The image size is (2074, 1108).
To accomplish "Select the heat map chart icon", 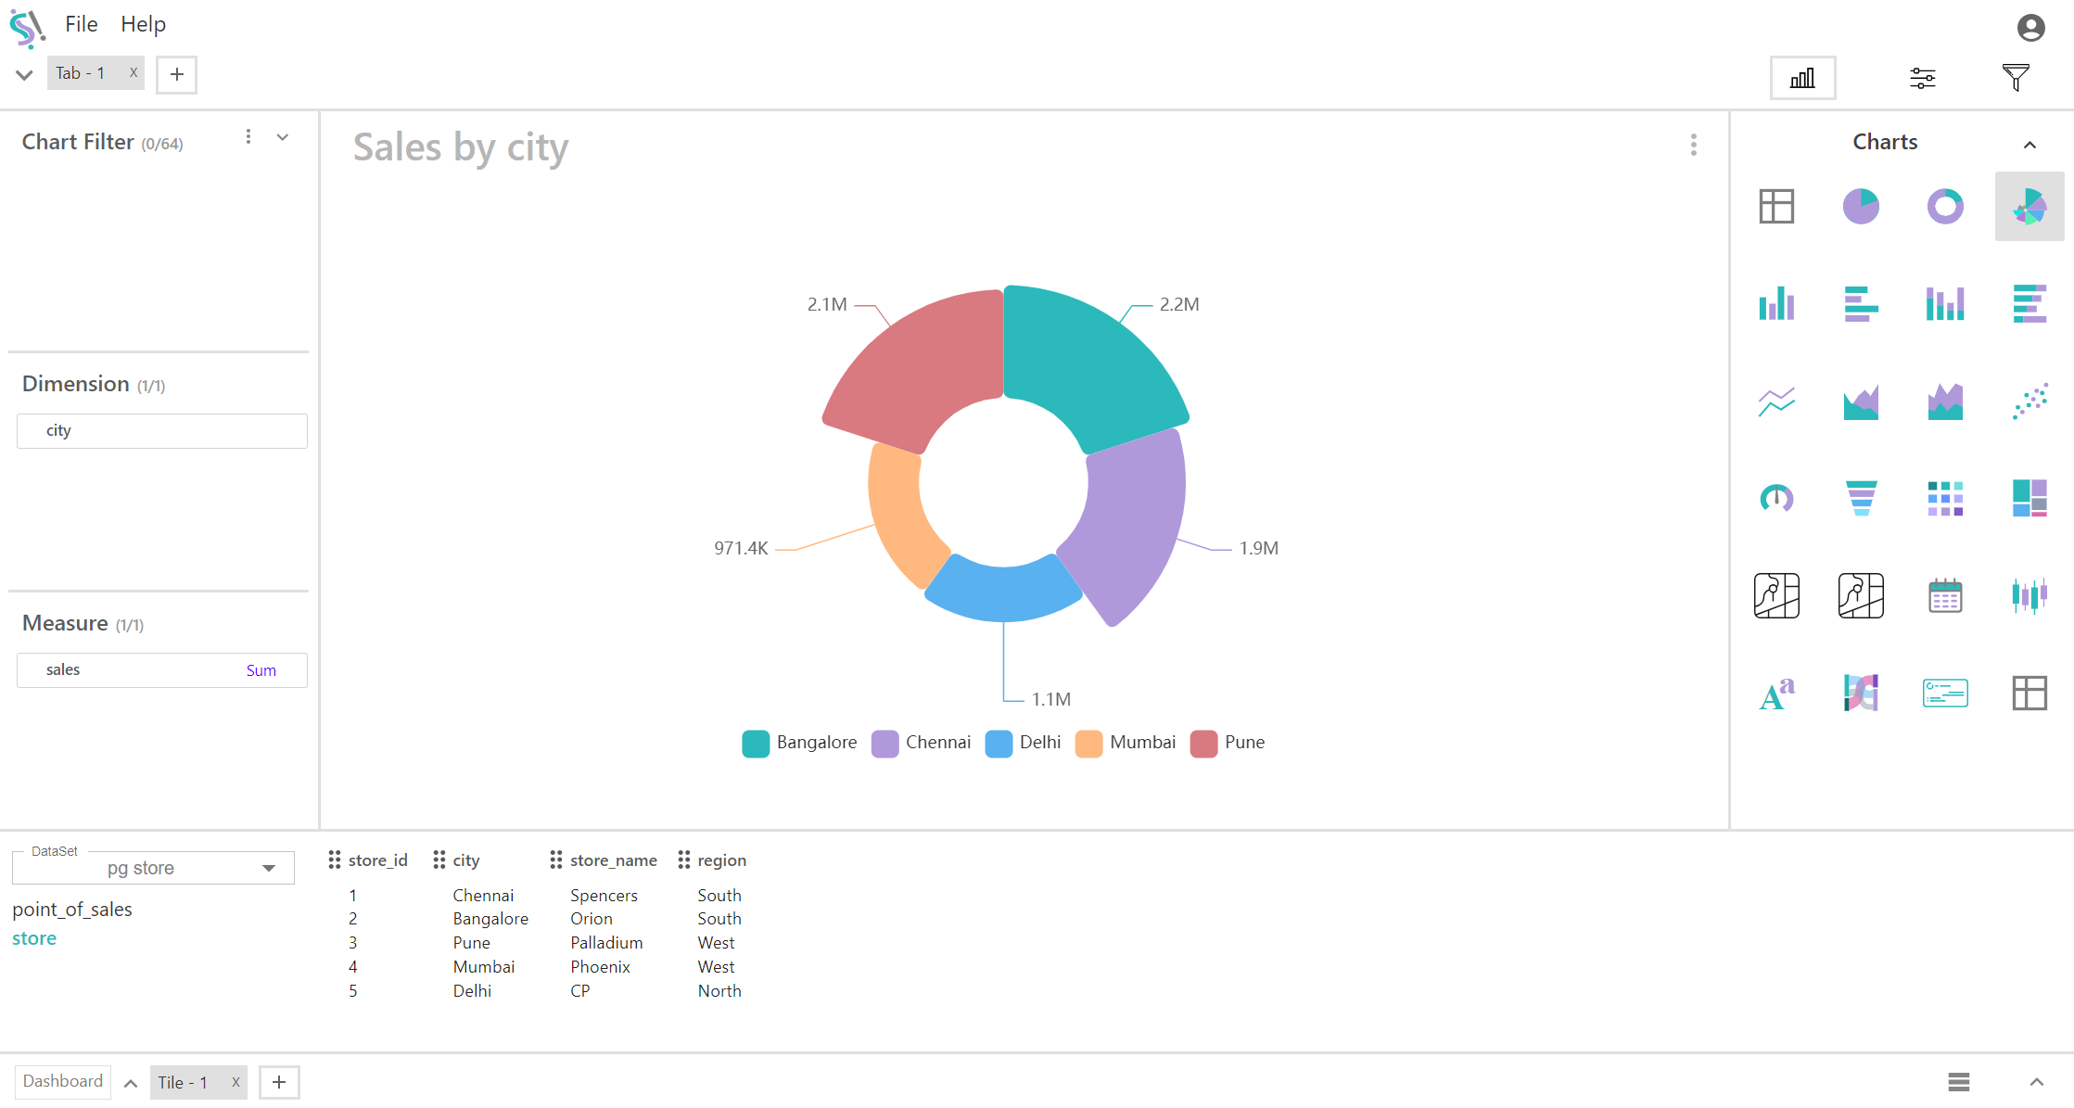I will pos(1944,498).
